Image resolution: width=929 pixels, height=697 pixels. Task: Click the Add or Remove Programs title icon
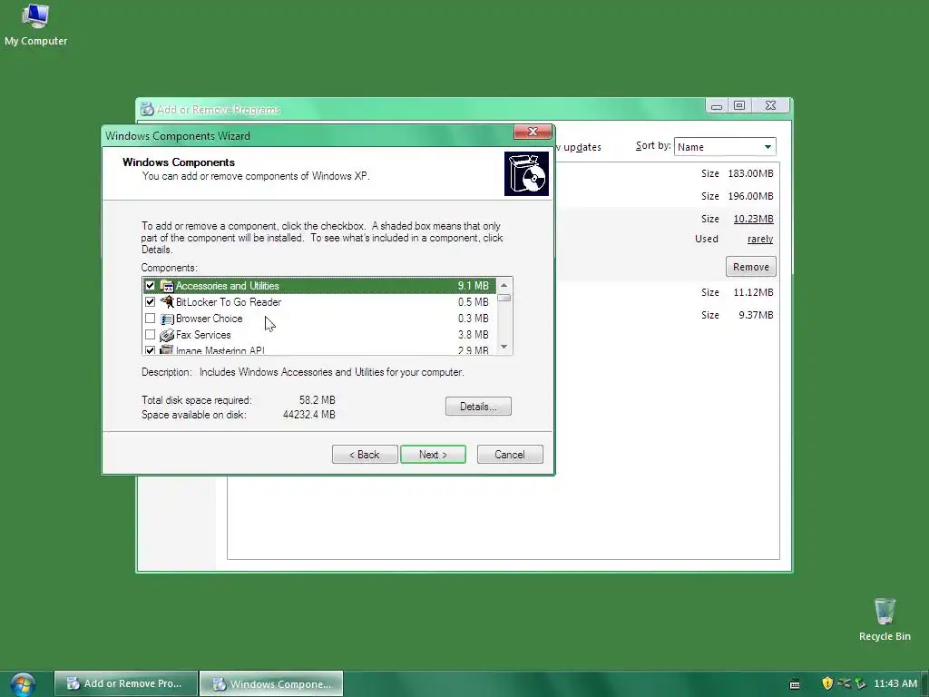[147, 109]
